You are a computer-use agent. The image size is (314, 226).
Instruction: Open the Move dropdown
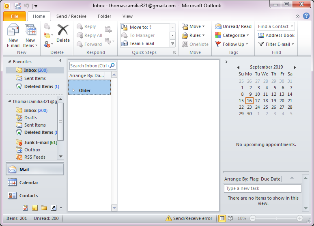[193, 26]
